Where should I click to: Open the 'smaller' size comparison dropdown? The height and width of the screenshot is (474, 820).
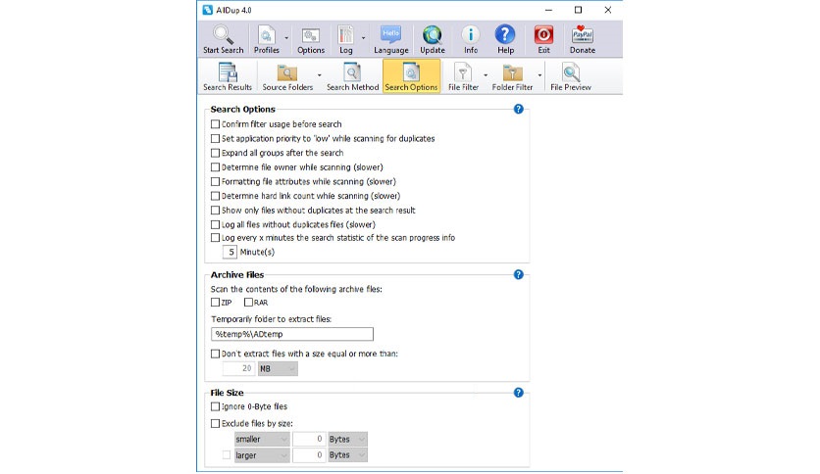(x=262, y=439)
